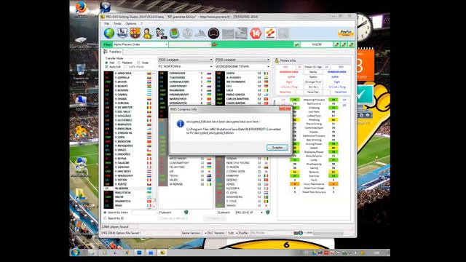This screenshot has width=466, height=262.
Task: Toggle the Safe Mode checkbox
Action: (126, 67)
